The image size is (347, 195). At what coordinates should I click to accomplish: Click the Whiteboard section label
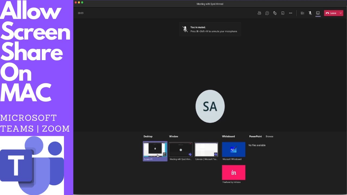(228, 136)
